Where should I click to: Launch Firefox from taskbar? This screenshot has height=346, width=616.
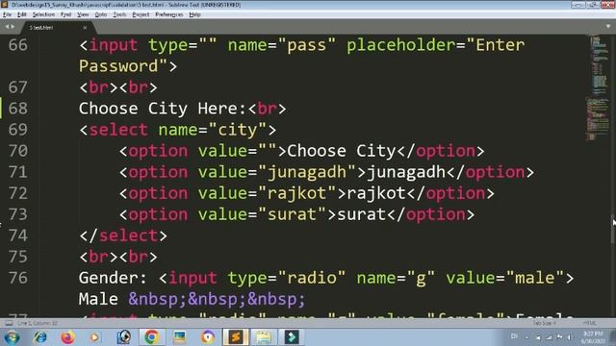(x=68, y=337)
